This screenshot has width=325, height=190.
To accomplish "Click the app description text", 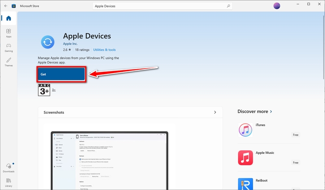I will coord(78,60).
